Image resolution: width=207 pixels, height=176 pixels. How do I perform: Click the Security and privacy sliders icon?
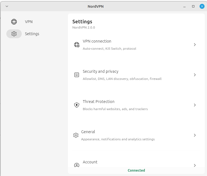77,75
